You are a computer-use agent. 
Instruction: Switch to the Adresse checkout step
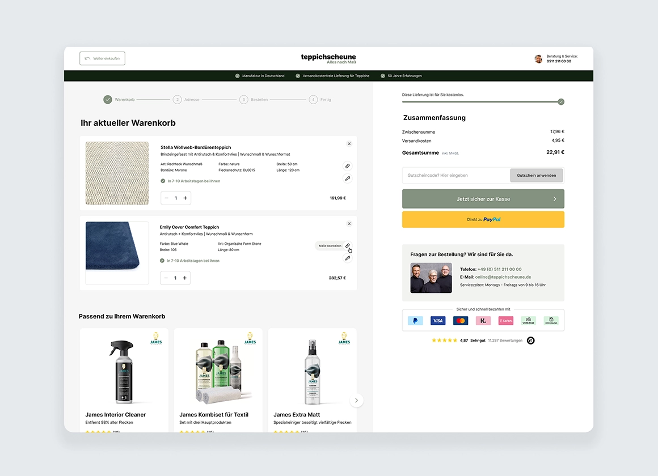coord(177,99)
